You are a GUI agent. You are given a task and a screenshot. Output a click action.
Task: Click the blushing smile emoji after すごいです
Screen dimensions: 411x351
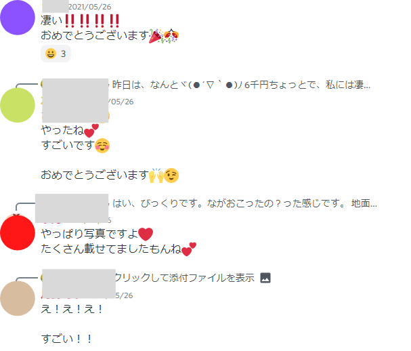tap(102, 146)
